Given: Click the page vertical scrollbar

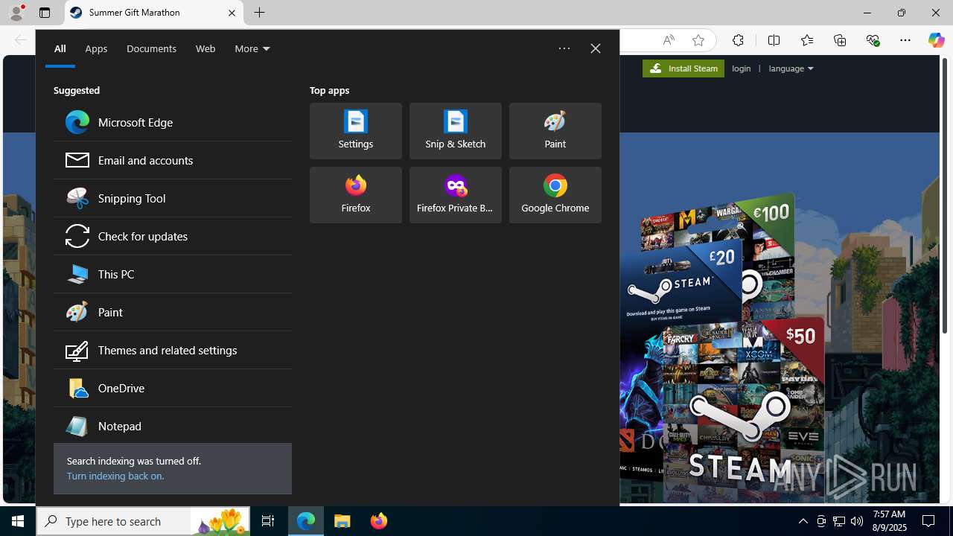Looking at the screenshot, I should click(945, 197).
